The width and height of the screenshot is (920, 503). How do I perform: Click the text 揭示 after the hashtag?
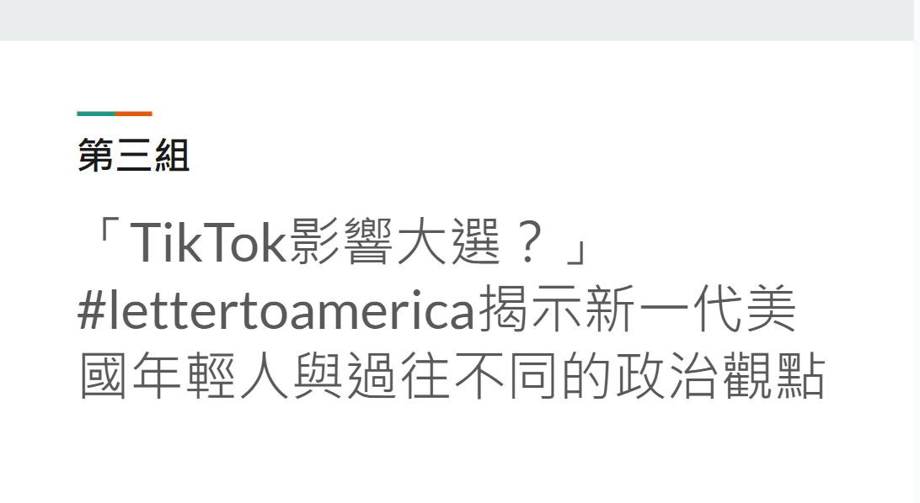point(530,310)
